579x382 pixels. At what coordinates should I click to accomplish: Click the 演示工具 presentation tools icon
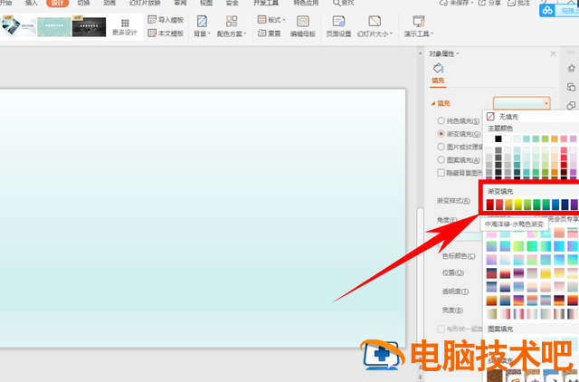point(419,22)
